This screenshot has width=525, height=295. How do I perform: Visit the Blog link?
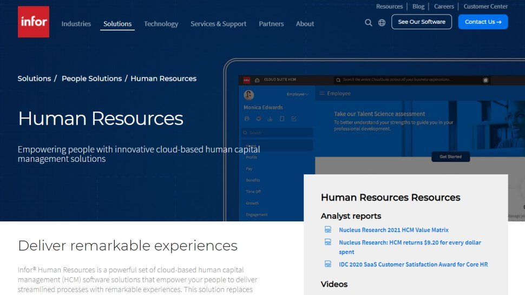tap(418, 6)
